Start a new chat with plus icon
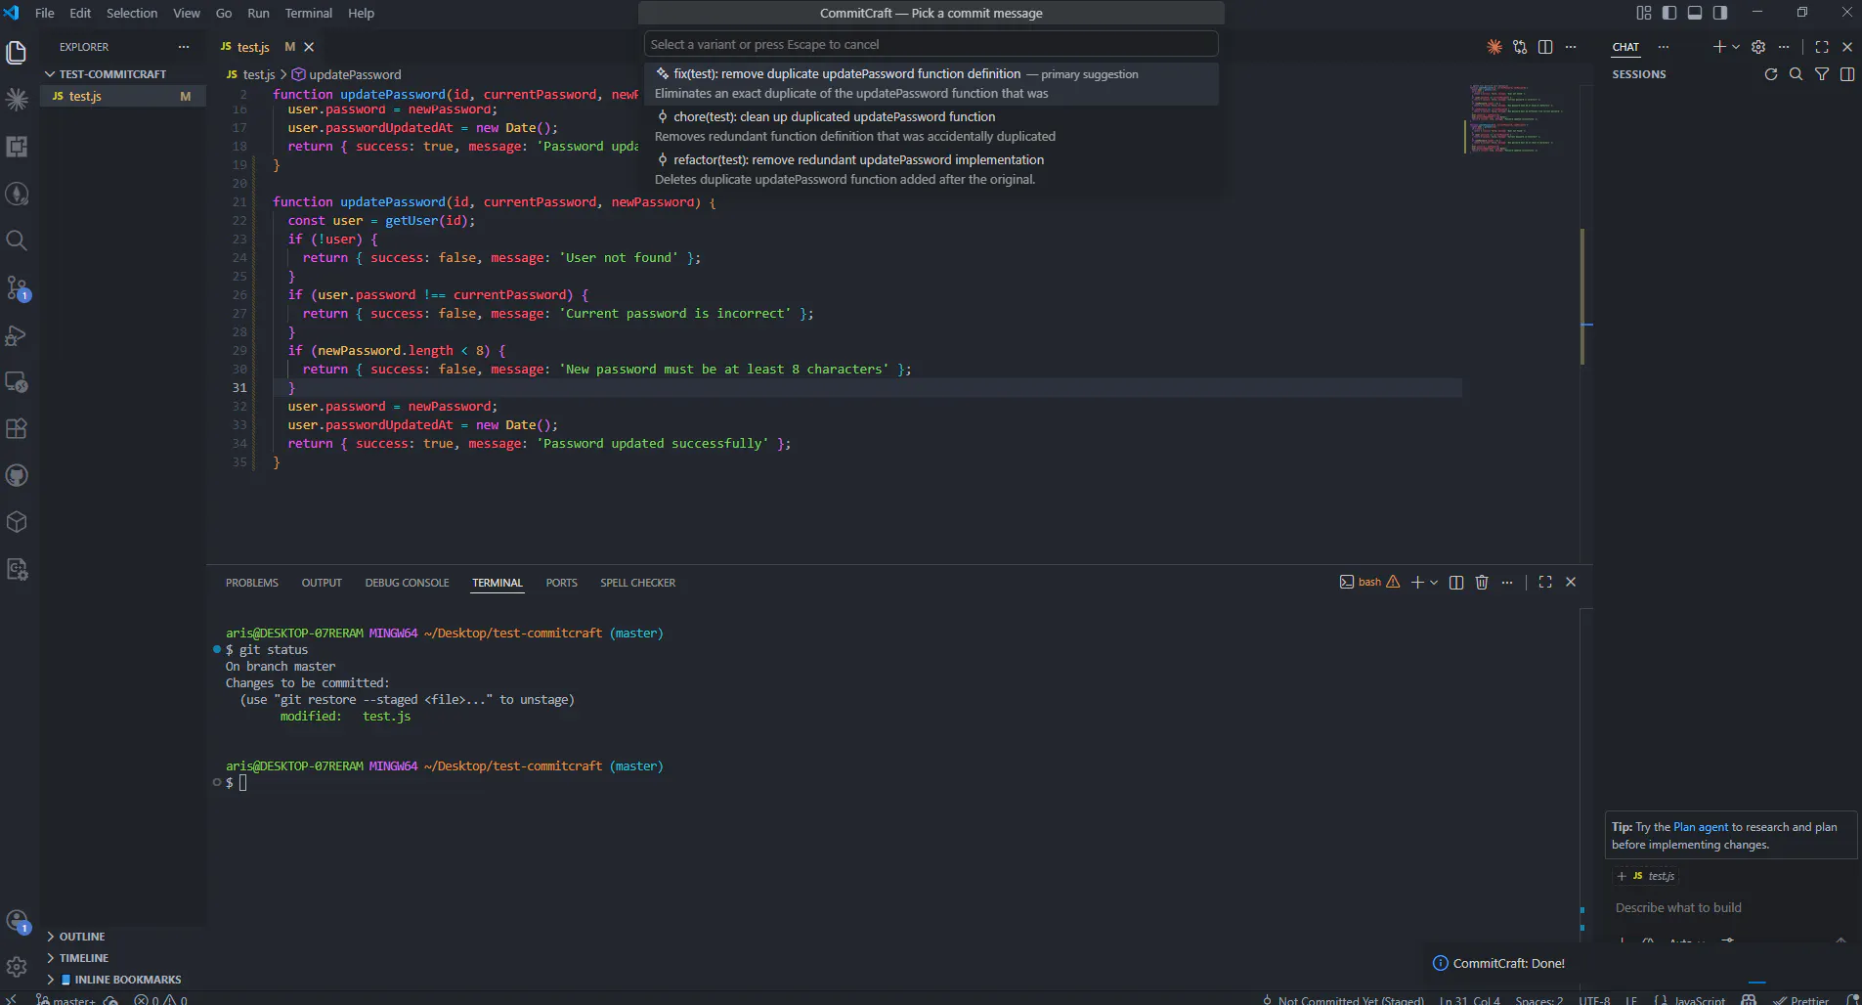 [x=1719, y=47]
